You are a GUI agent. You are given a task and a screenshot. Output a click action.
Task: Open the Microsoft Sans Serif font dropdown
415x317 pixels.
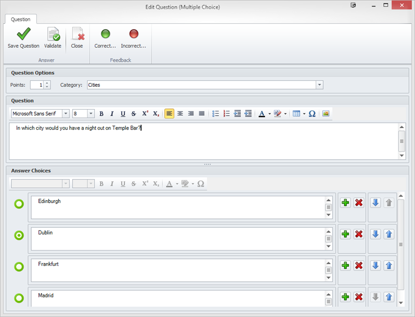(65, 114)
